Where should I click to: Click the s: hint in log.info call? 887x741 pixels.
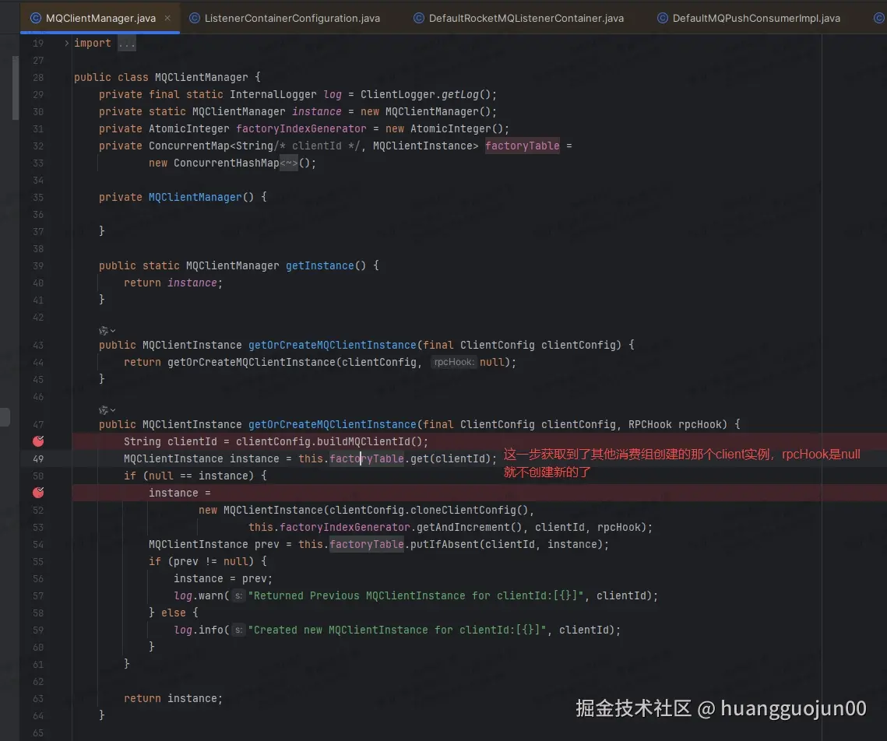[x=239, y=630]
